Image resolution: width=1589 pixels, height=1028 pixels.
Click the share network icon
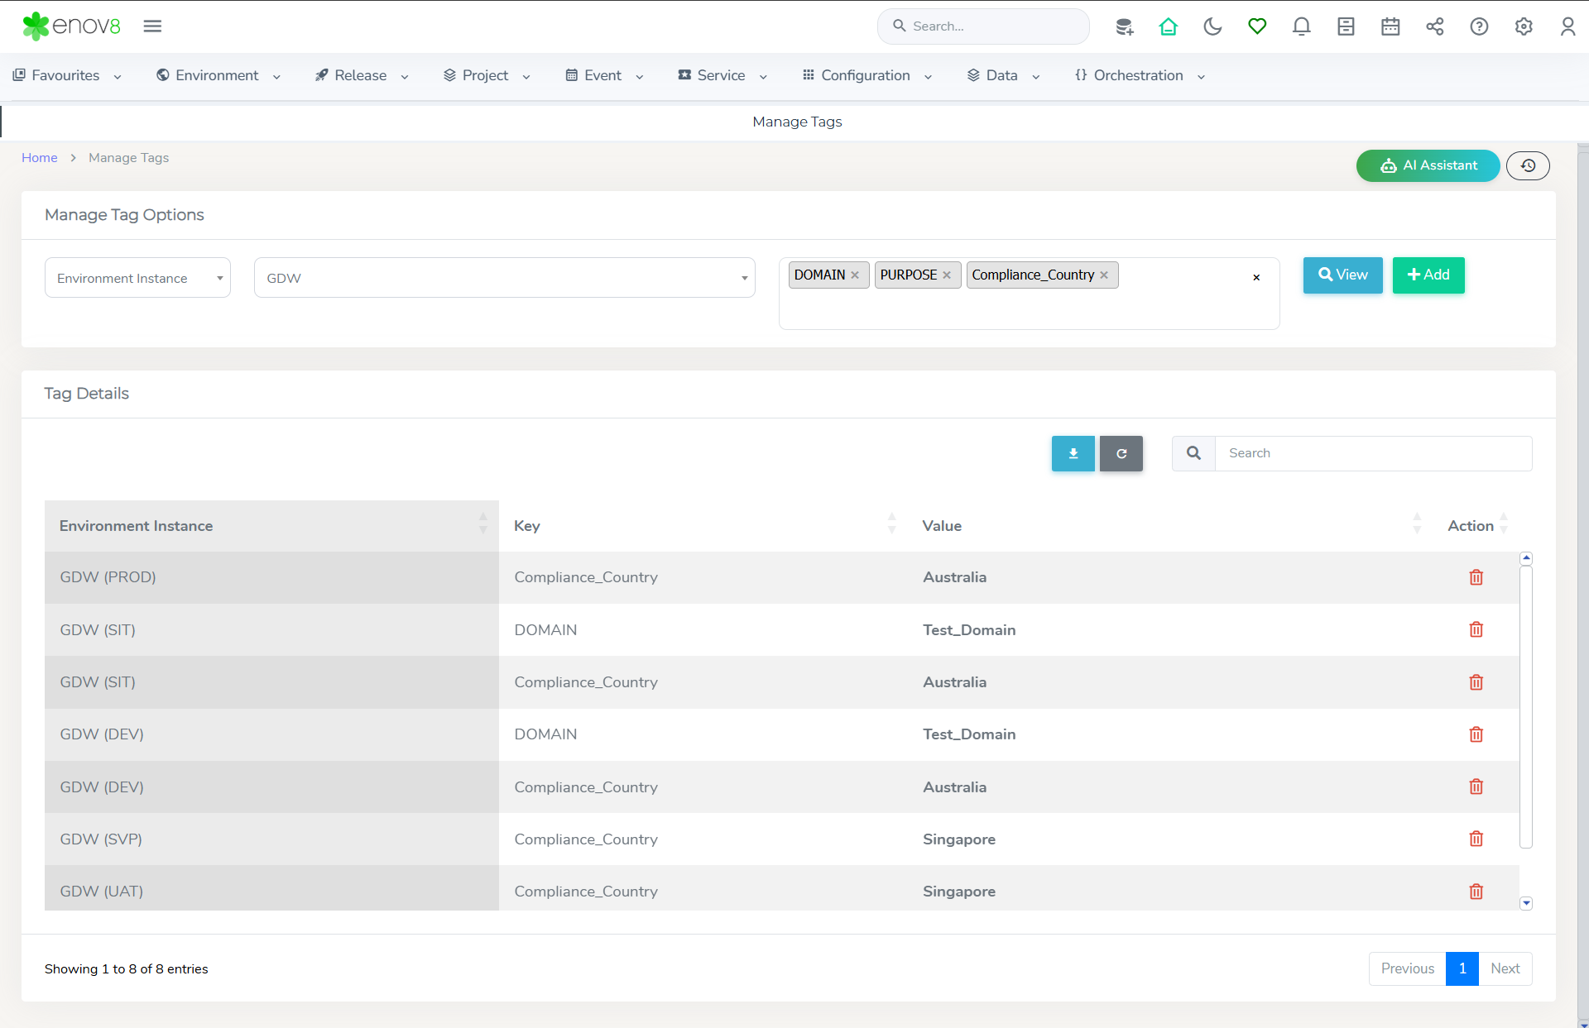(1434, 26)
